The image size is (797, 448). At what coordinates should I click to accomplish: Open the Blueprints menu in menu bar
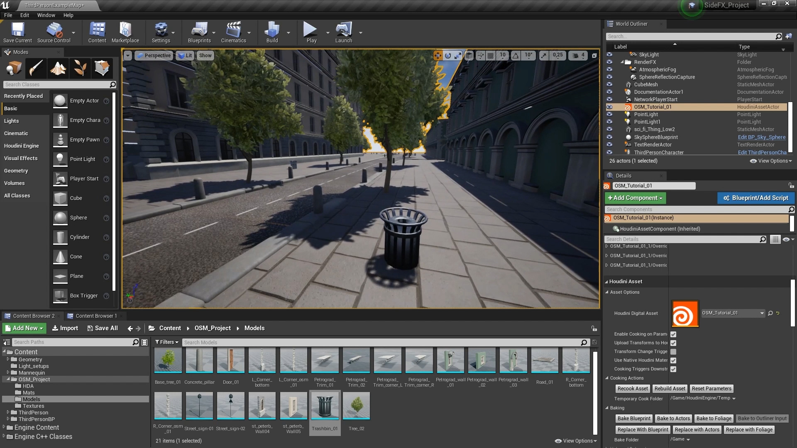tap(199, 33)
